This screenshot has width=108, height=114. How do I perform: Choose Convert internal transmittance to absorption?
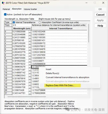coord(68,77)
